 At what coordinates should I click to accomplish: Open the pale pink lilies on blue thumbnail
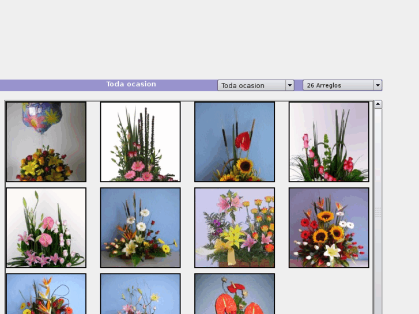[140, 293]
